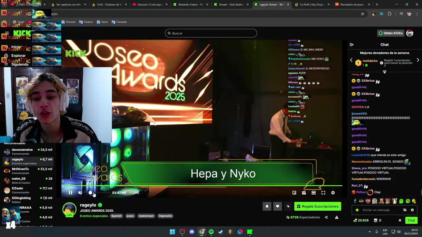Follow rageylo with the heart button
Image resolution: width=422 pixels, height=237 pixels.
278,206
